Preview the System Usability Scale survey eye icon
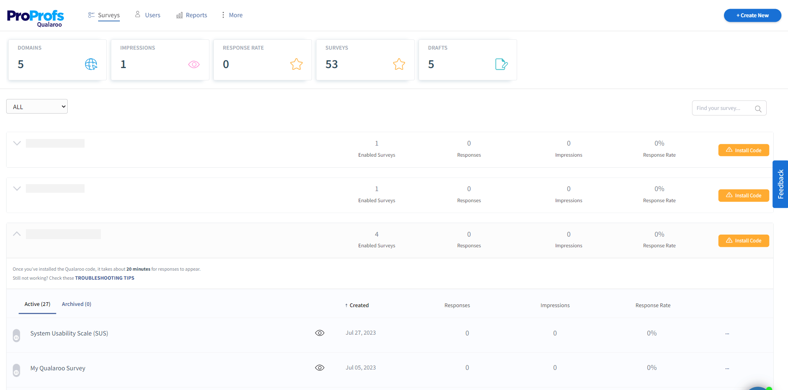 320,333
